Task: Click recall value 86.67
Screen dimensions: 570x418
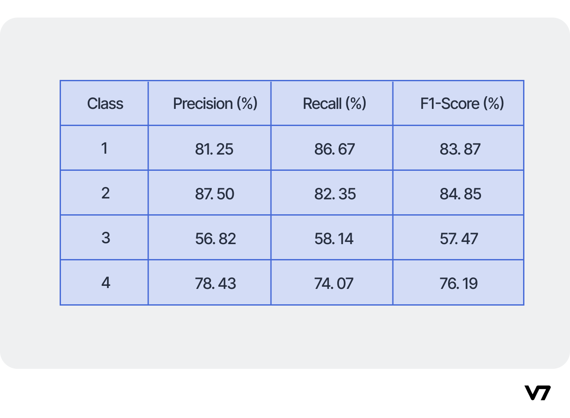Action: pyautogui.click(x=335, y=149)
